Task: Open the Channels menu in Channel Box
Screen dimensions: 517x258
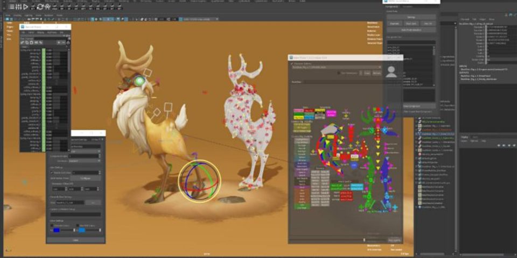Action: [465, 19]
